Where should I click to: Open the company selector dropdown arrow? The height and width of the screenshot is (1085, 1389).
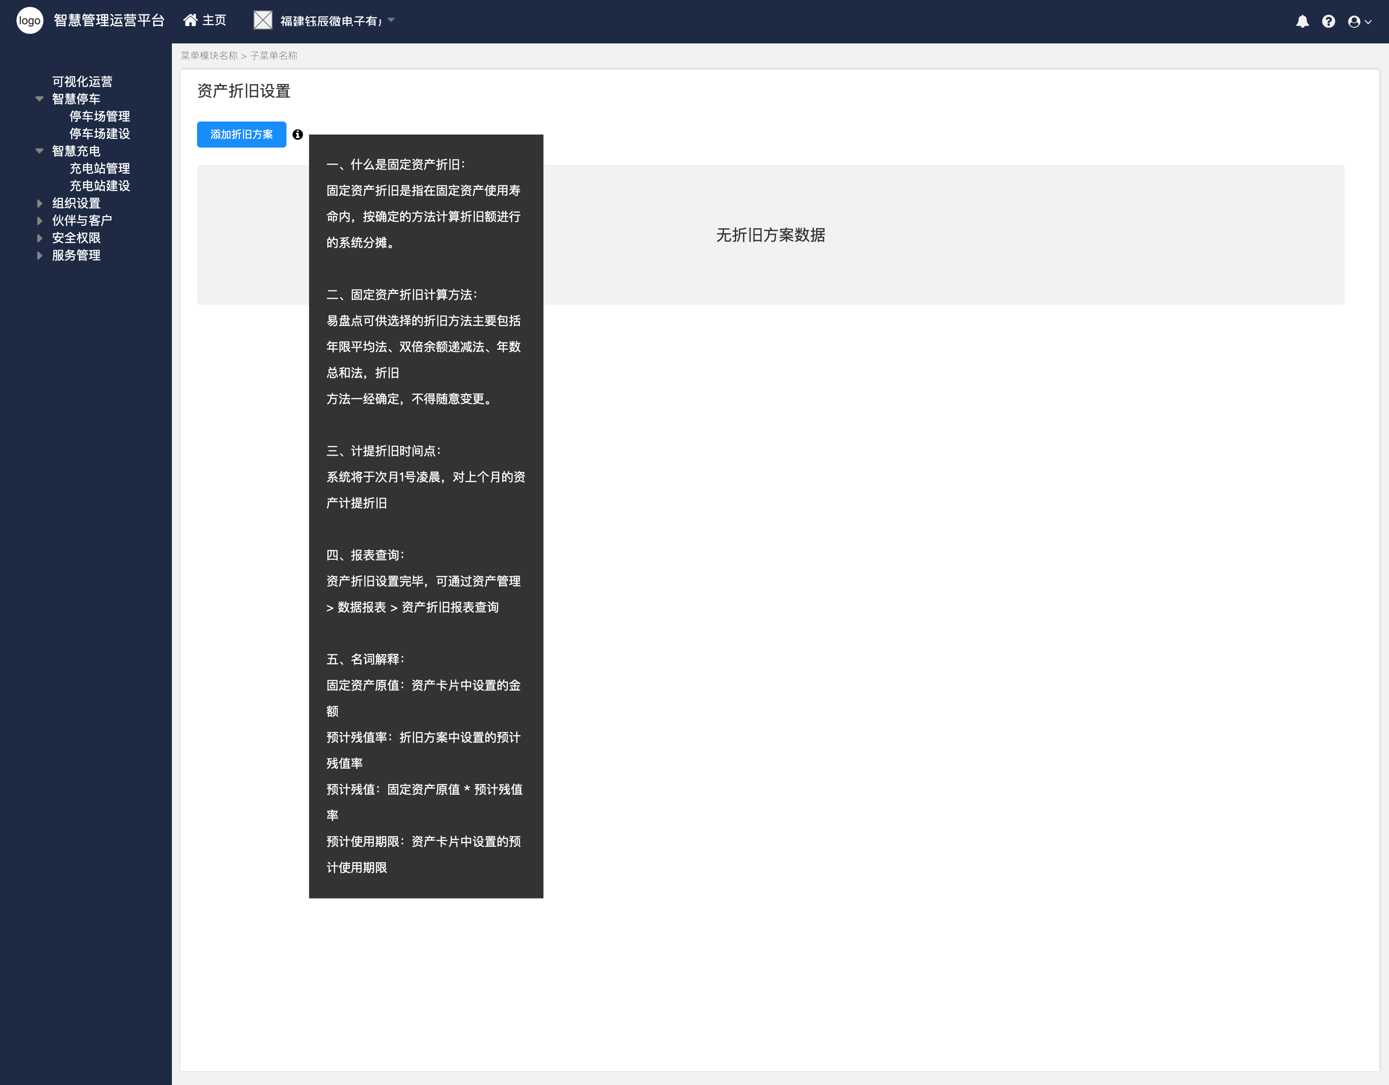tap(391, 20)
